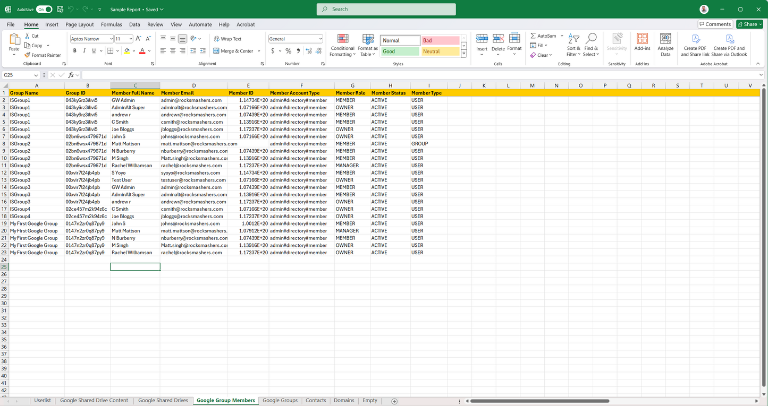Click the Format Painter brush icon
This screenshot has height=406, width=768.
[x=28, y=55]
